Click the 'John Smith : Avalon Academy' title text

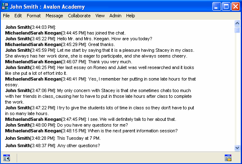[47, 7]
